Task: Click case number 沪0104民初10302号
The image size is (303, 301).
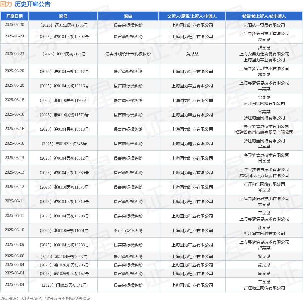Action: pos(64,37)
